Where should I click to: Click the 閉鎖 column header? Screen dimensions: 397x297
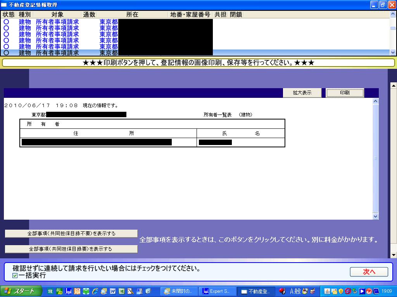pyautogui.click(x=236, y=15)
